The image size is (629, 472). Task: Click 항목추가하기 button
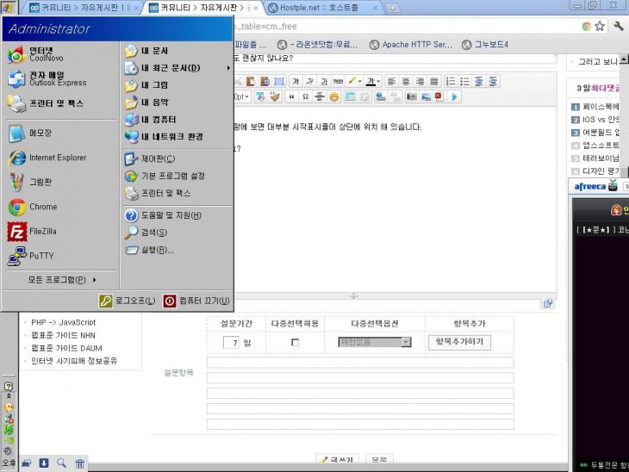pos(460,342)
